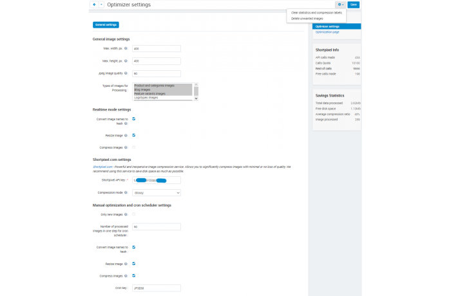Open the Shortpixel.com link

coord(102,167)
